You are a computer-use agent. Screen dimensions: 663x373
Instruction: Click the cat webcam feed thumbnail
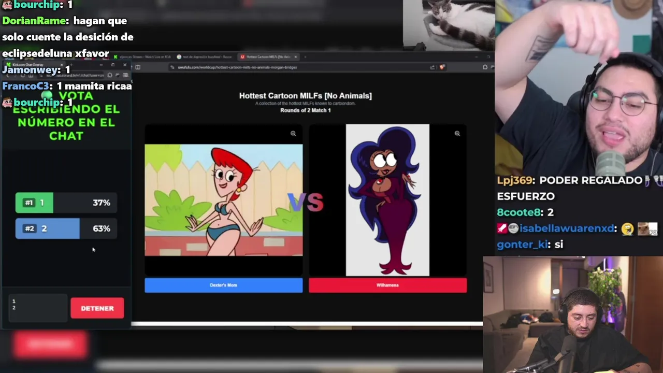coord(449,24)
